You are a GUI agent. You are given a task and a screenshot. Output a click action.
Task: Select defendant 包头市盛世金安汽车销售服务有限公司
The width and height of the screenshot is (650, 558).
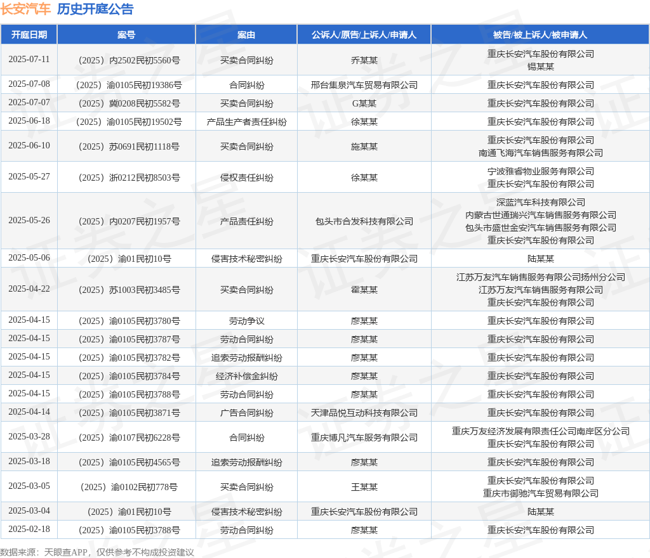(x=541, y=228)
